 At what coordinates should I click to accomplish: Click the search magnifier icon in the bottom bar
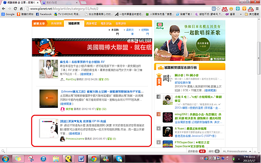[3, 151]
